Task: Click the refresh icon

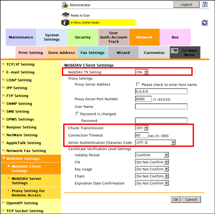Action: (205, 23)
